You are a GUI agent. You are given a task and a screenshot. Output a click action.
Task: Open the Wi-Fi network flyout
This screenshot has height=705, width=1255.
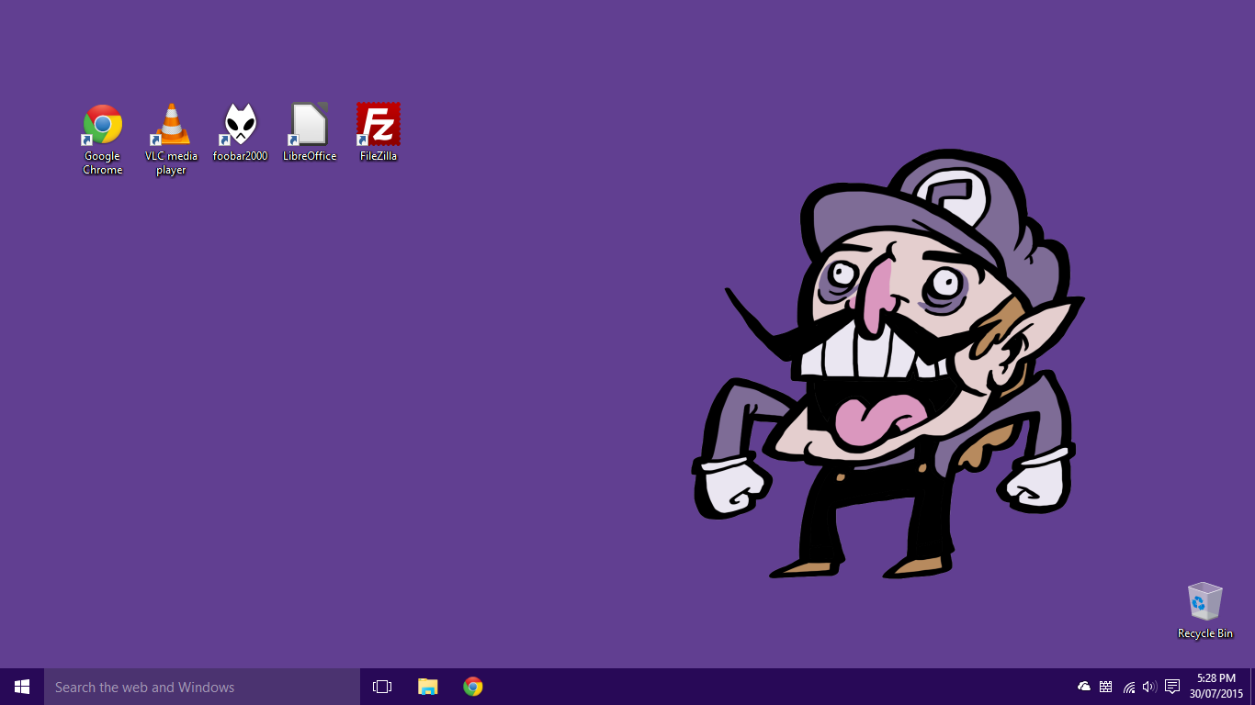point(1129,687)
